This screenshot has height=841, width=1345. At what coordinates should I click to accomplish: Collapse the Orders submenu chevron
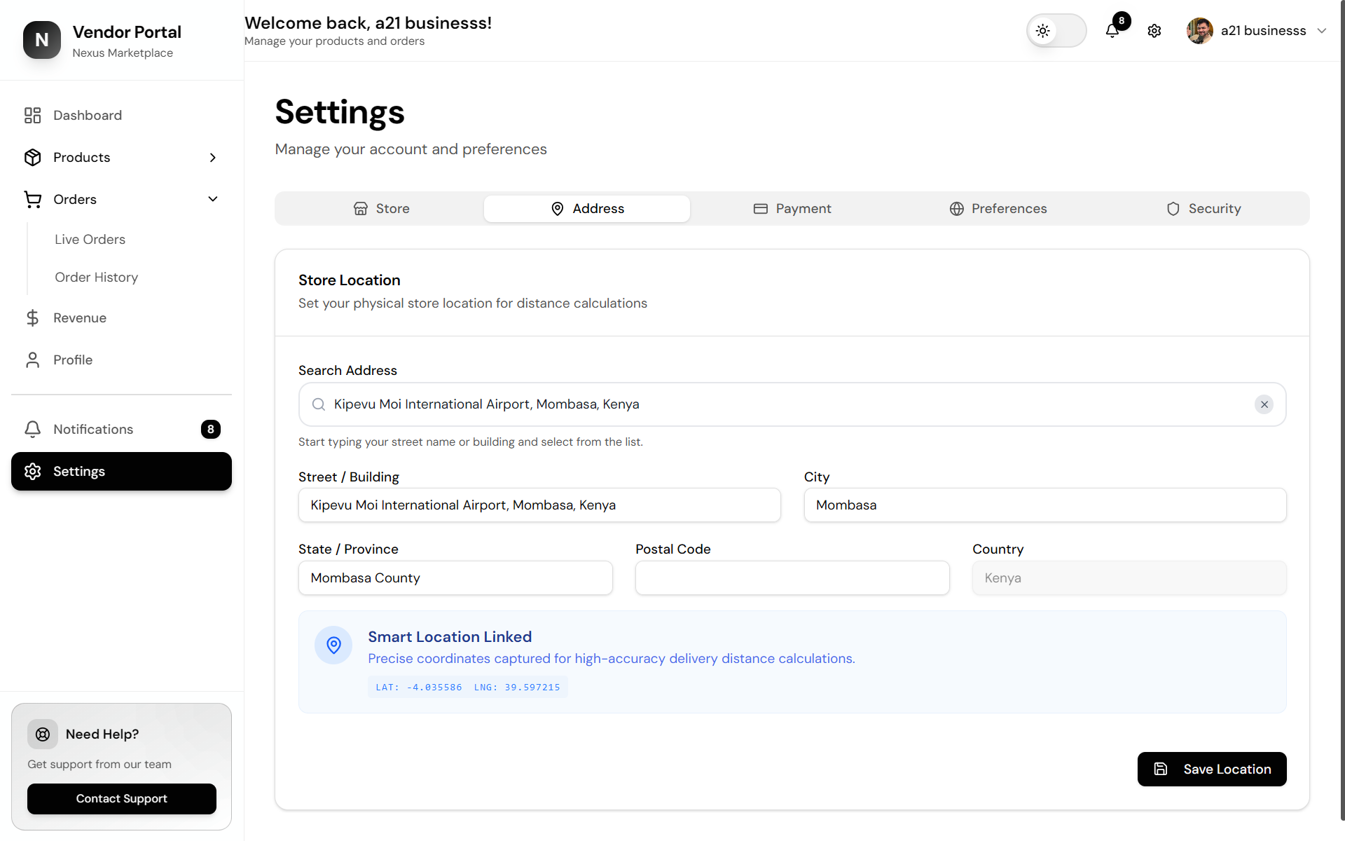point(213,200)
